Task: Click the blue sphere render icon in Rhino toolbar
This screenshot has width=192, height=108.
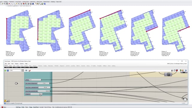Action: point(33,4)
